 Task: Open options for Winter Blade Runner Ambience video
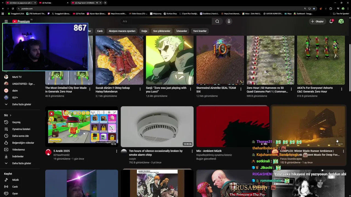[343, 151]
